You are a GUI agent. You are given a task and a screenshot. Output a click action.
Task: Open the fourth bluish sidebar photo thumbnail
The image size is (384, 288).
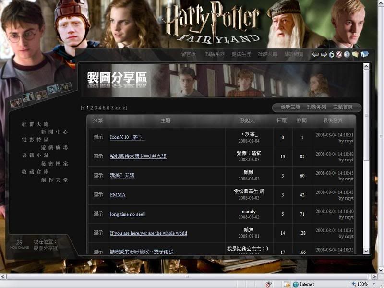point(53,89)
